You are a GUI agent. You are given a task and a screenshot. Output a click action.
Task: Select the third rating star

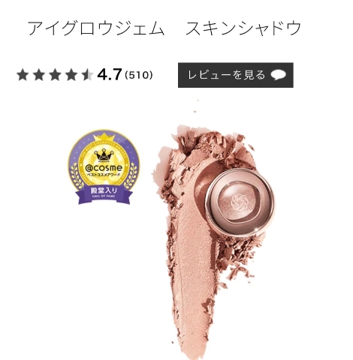[55, 75]
